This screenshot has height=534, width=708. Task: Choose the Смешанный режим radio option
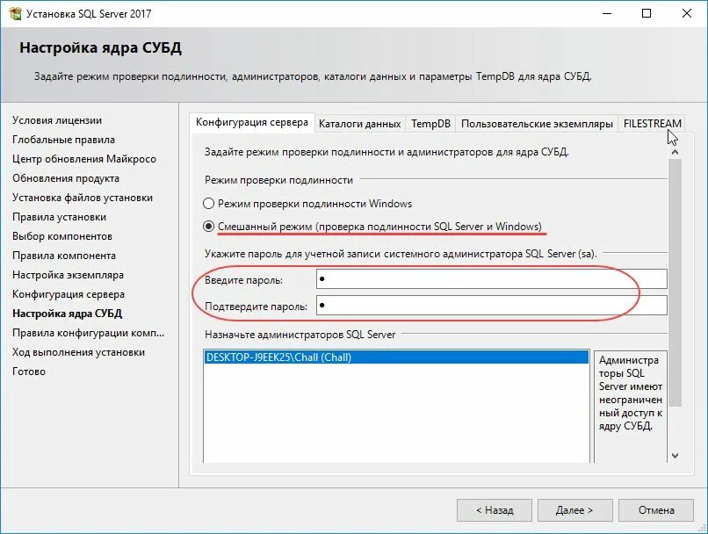(209, 226)
